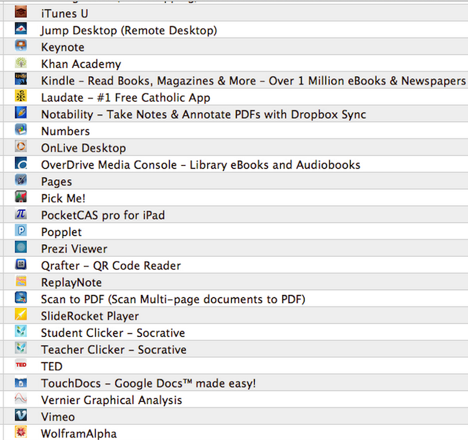Select the Scan to PDF icon
The height and width of the screenshot is (440, 468).
pos(21,297)
